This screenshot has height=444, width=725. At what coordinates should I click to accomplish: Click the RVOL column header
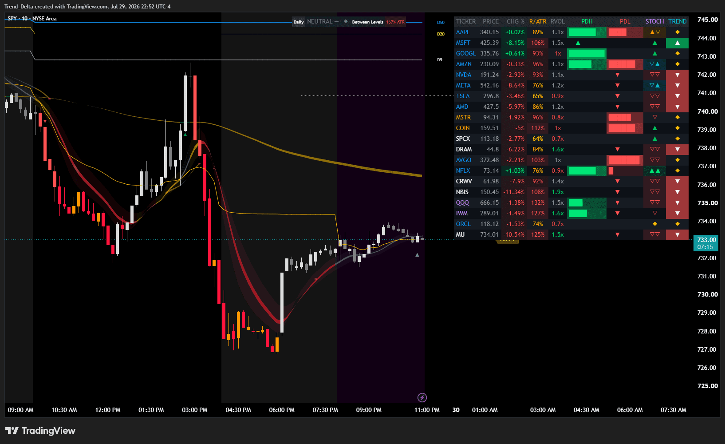(558, 21)
